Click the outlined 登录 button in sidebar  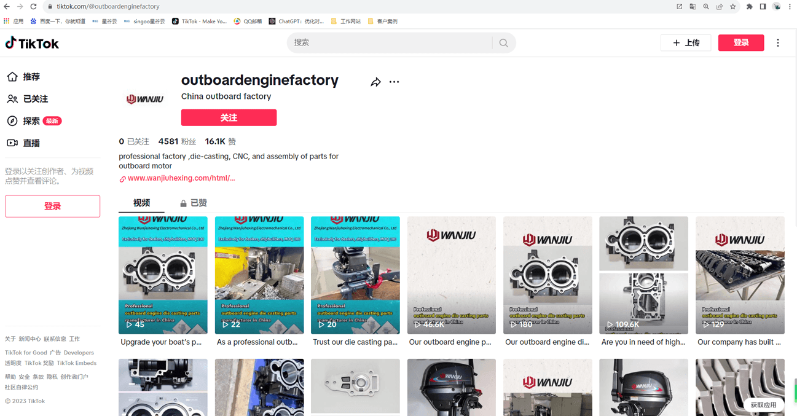pyautogui.click(x=52, y=206)
